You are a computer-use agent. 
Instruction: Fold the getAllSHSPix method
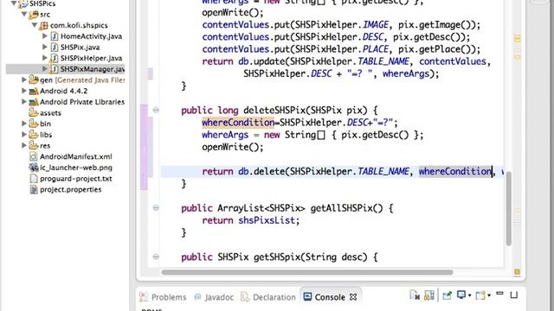156,207
